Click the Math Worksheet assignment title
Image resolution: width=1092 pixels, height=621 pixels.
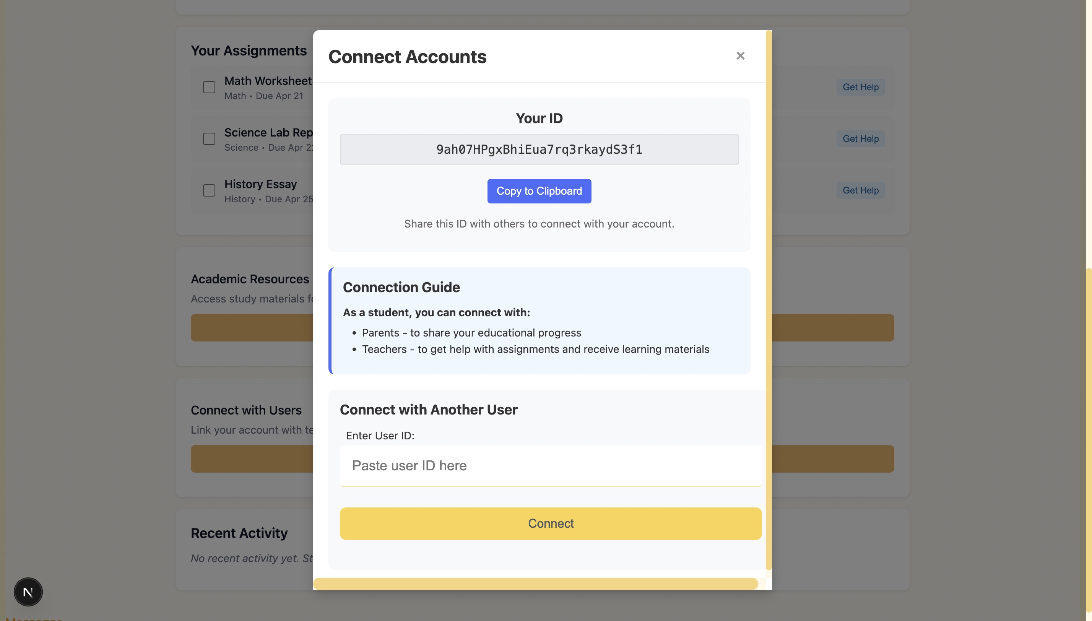click(268, 81)
